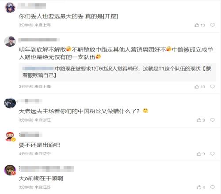The width and height of the screenshot is (221, 194).
Task: Like the 中国粉丝 comment from 浙江
Action: click(x=201, y=120)
